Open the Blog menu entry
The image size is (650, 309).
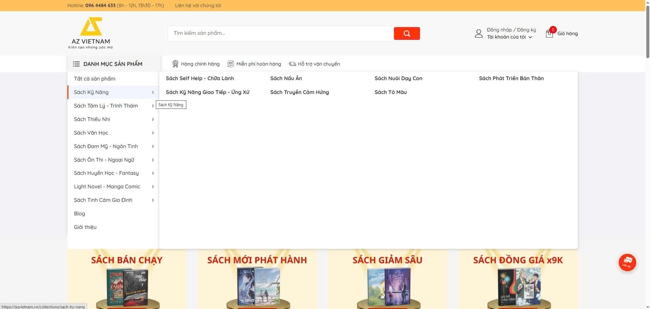click(x=79, y=214)
